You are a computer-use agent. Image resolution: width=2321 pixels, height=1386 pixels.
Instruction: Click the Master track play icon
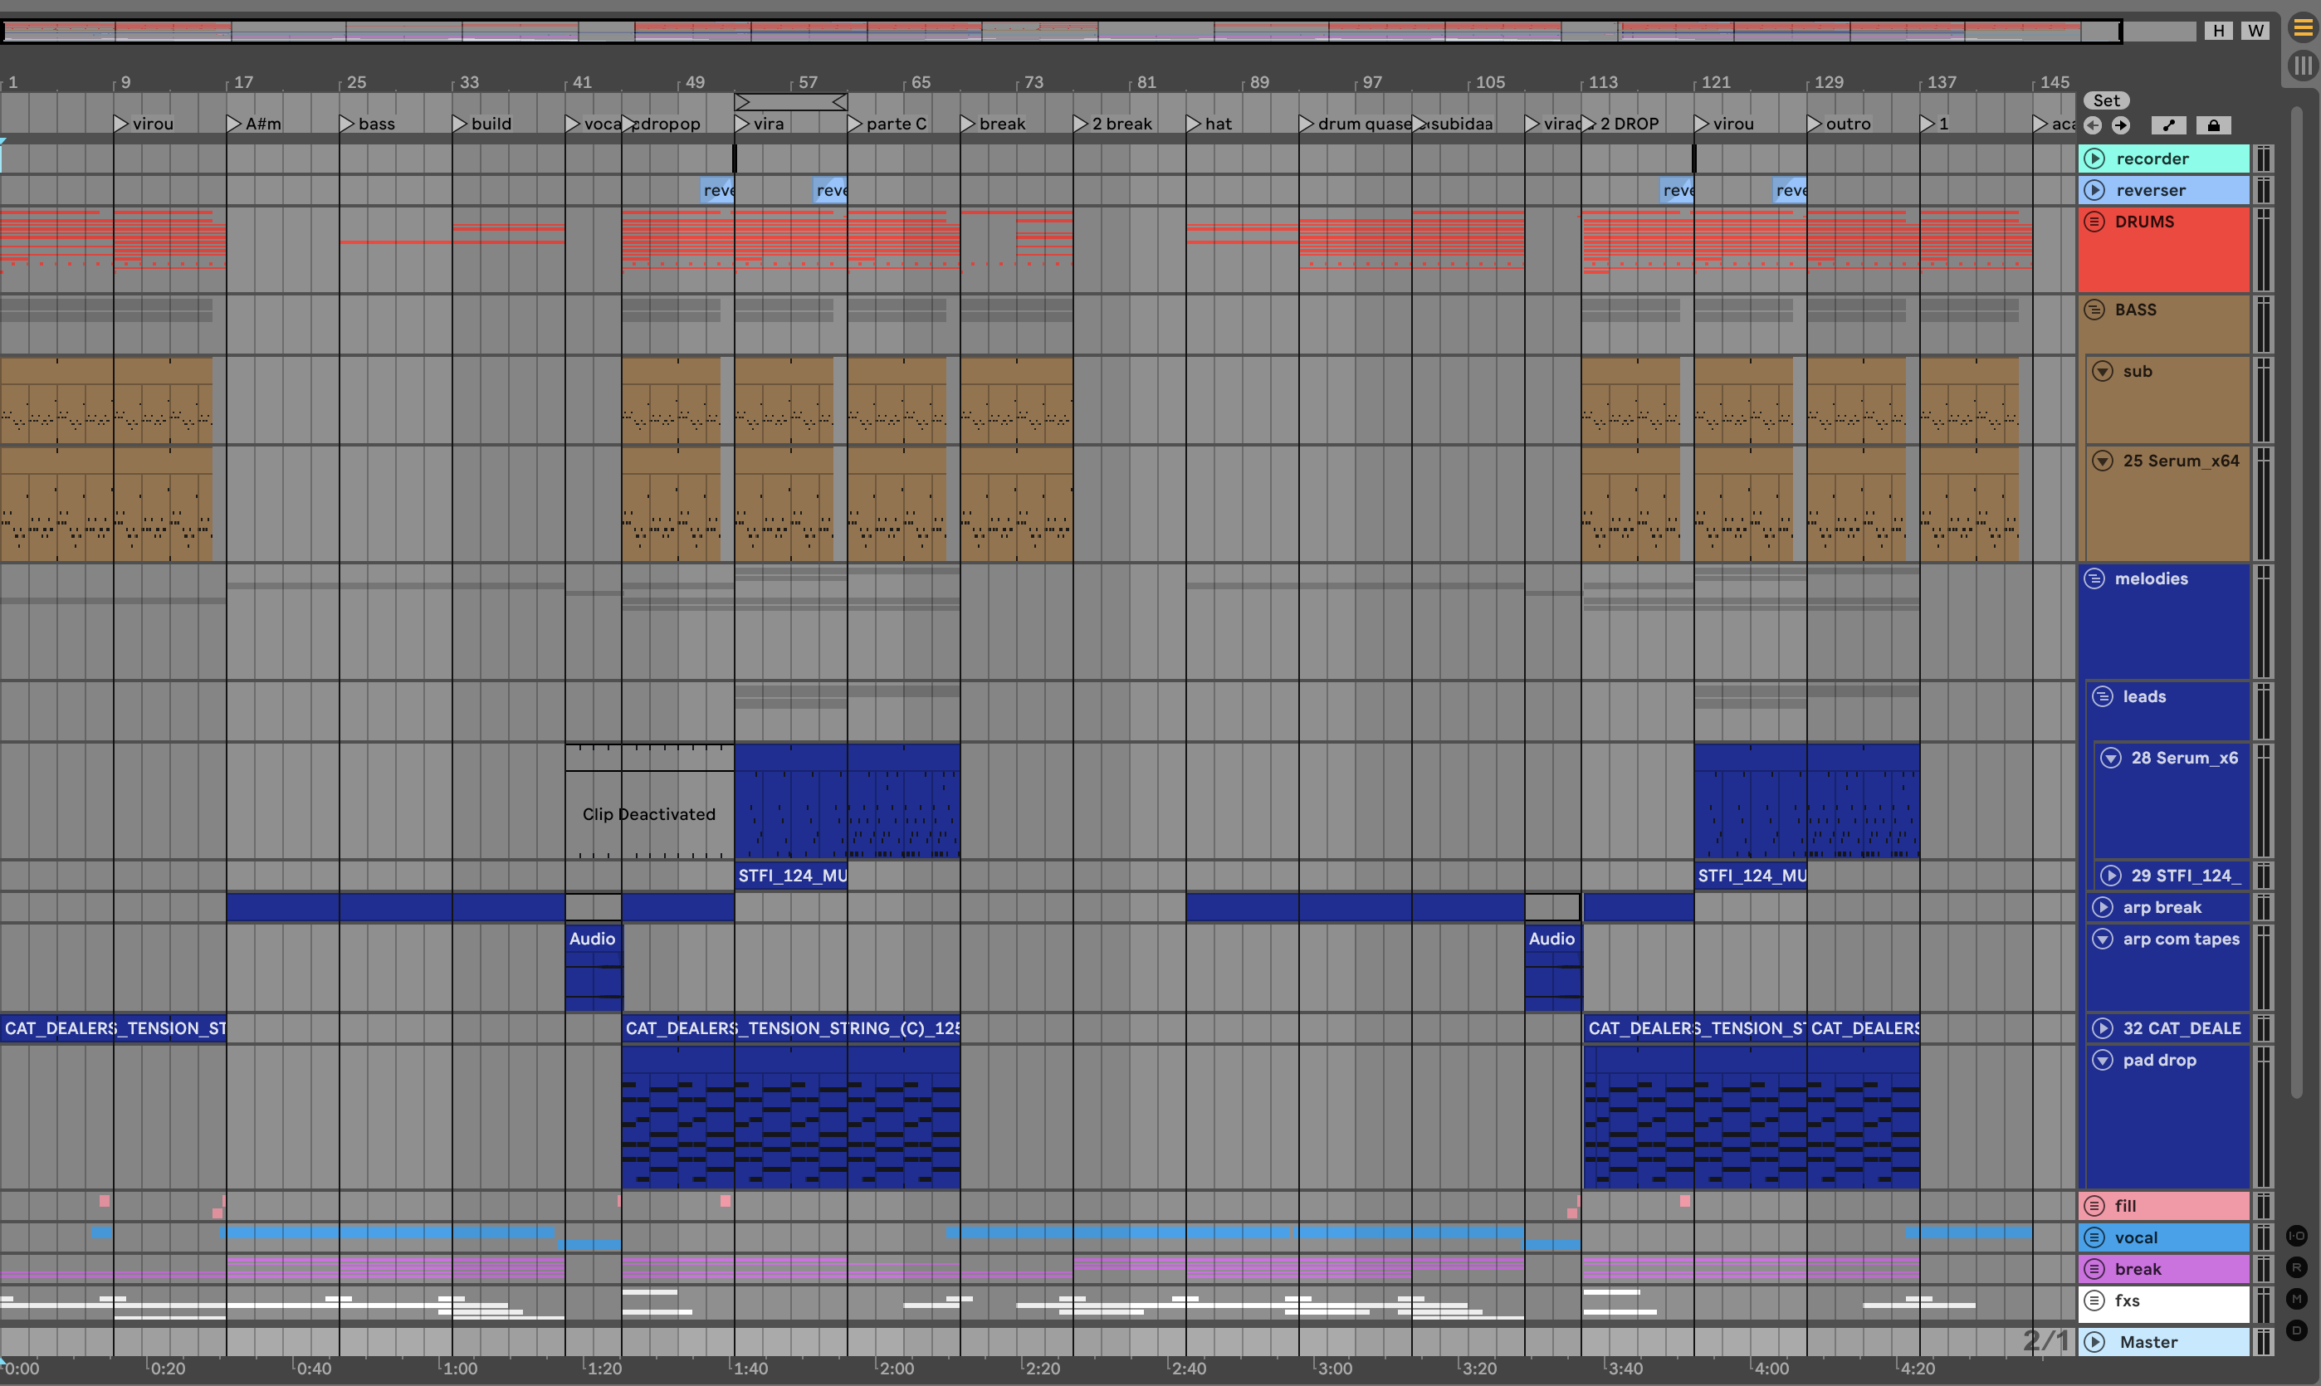(x=2095, y=1342)
